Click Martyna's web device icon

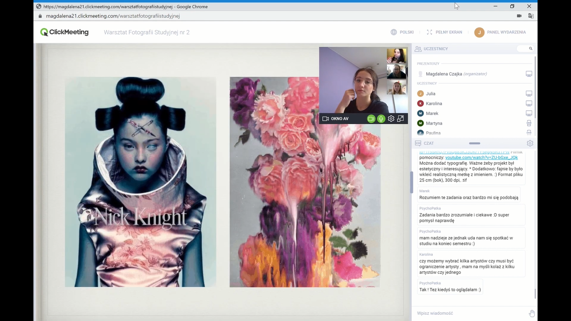[529, 123]
